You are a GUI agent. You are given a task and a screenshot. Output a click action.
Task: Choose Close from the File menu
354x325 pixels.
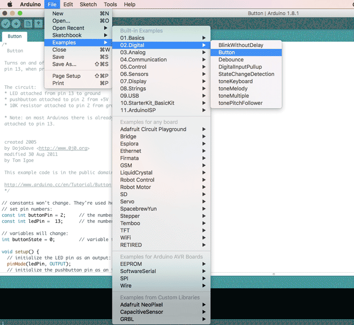click(78, 50)
